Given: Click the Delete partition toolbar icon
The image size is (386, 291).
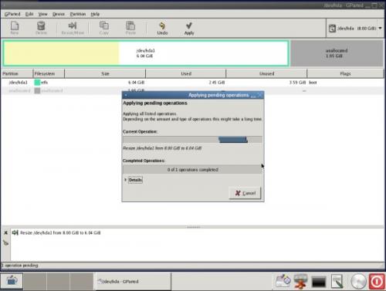Looking at the screenshot, I should (x=41, y=28).
